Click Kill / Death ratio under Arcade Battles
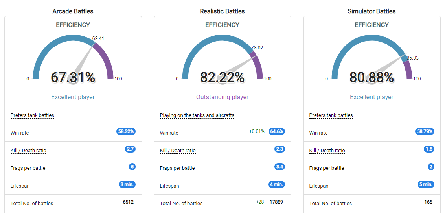This screenshot has width=447, height=213. (x=28, y=151)
